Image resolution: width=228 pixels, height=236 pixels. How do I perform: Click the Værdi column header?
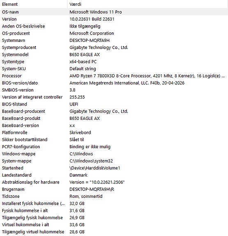(147, 4)
